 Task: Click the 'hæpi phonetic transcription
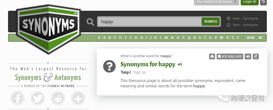click(126, 72)
